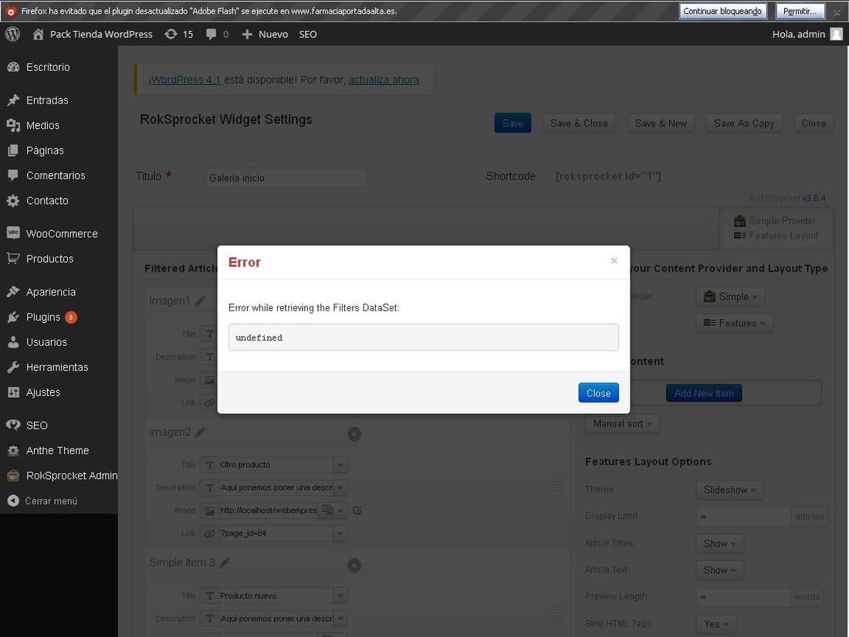Click the blue Close button in Error dialog
This screenshot has height=637, width=849.
[x=598, y=393]
